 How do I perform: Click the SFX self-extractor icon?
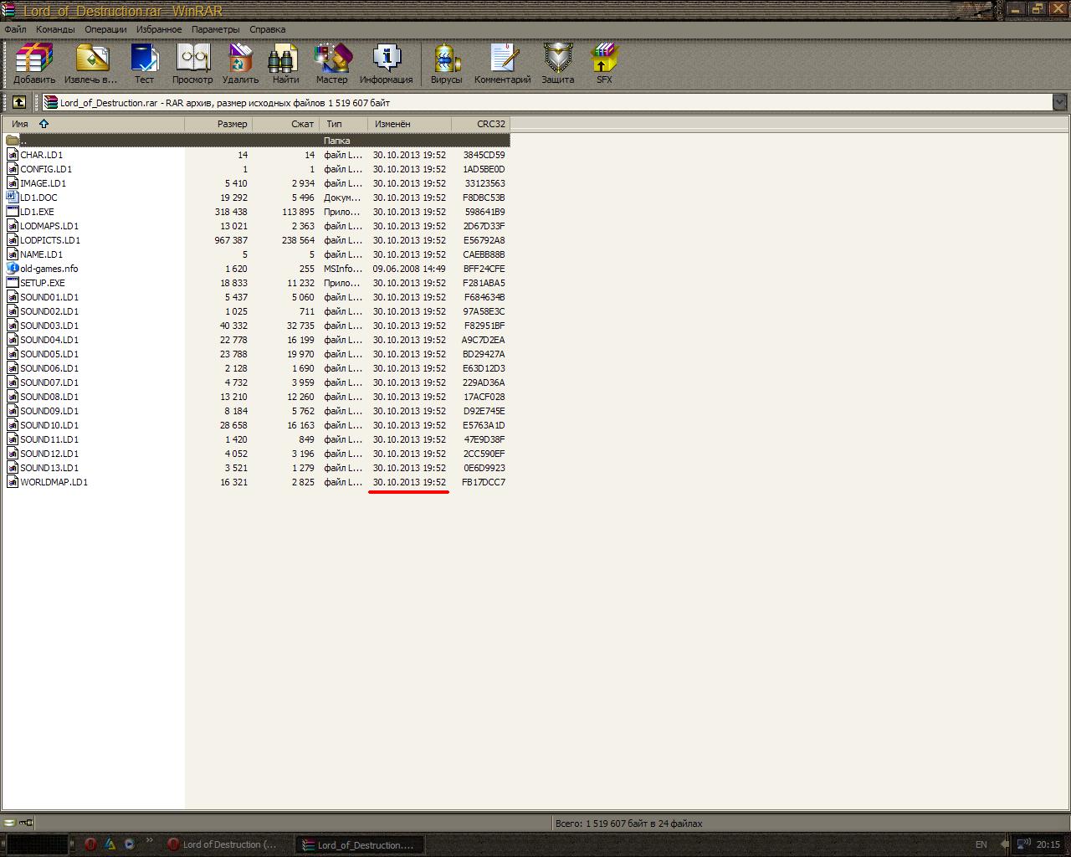(604, 64)
